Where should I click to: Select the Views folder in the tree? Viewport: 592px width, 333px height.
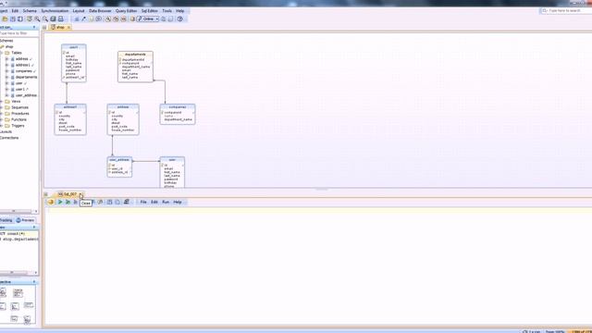(16, 101)
